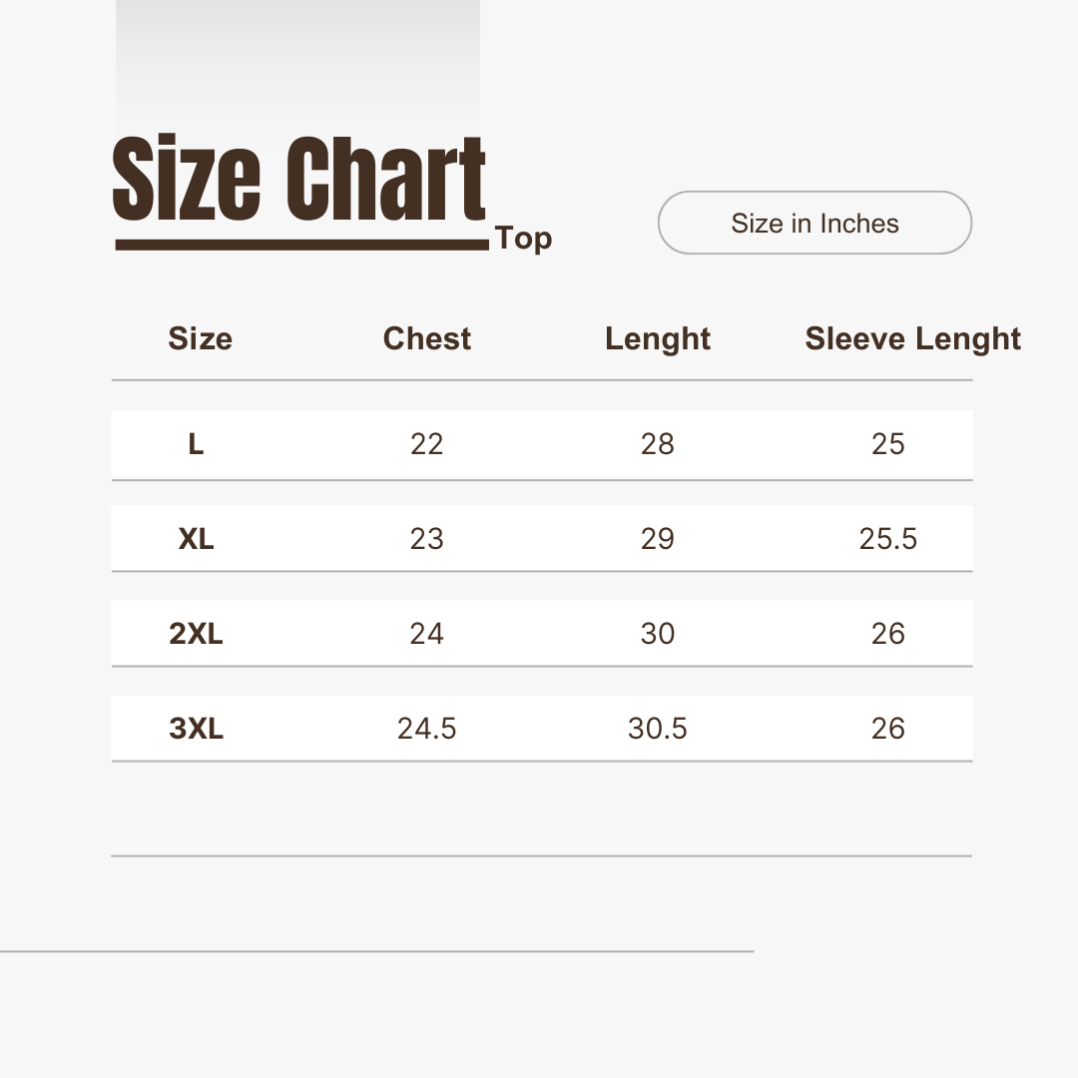This screenshot has height=1078, width=1078.
Task: Click the sleeve length value 25.5
Action: [x=887, y=539]
